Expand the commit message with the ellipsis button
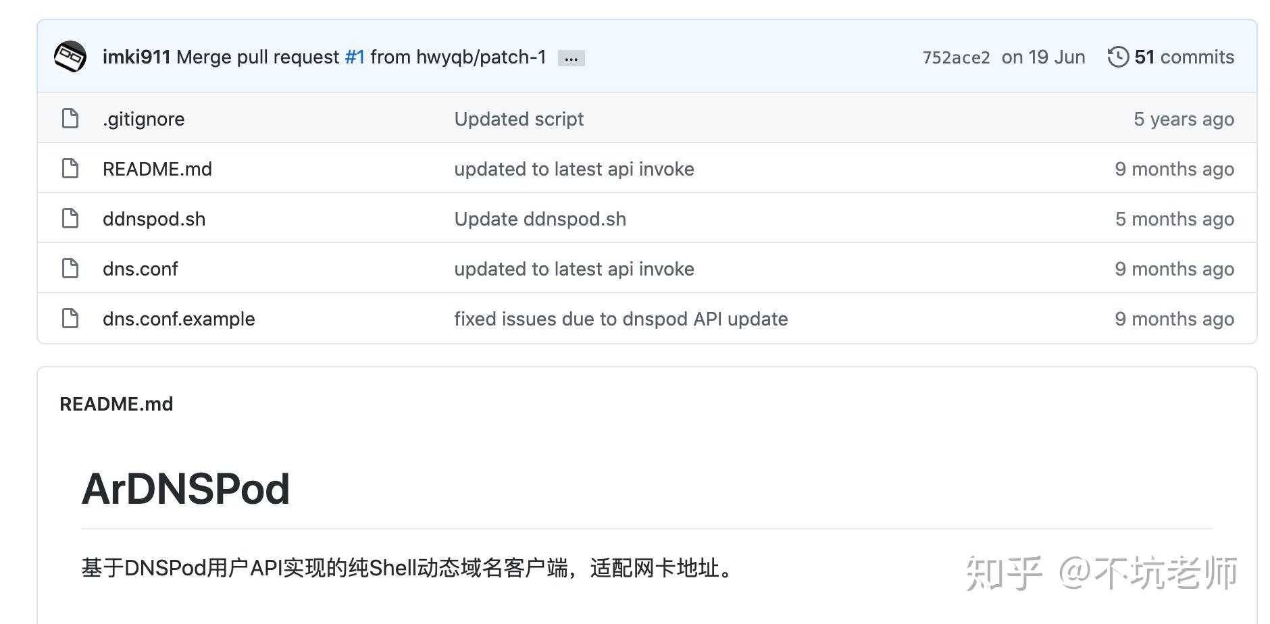This screenshot has height=624, width=1270. click(571, 58)
